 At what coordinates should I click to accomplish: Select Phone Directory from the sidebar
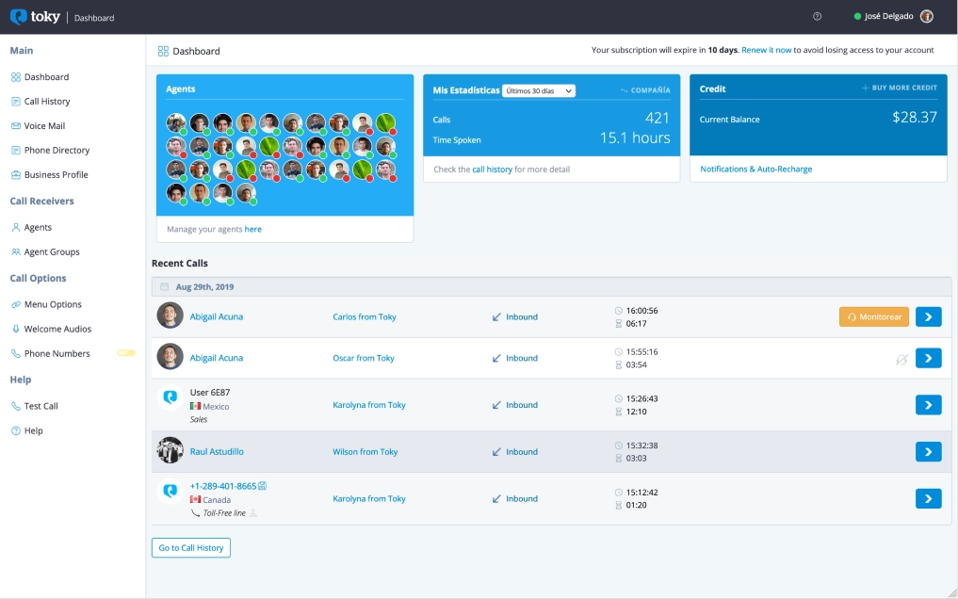tap(57, 151)
